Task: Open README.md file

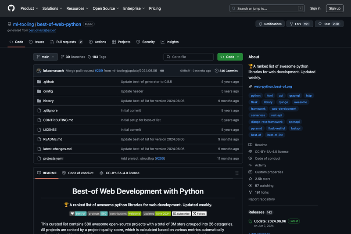Action: click(x=53, y=139)
